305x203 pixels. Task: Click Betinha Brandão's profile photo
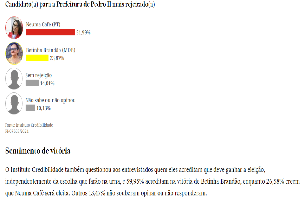coord(14,53)
